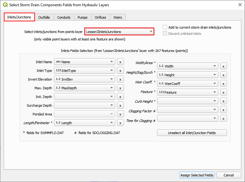Open the points layer dropdown Lesson3InletsJunctions
245x182 pixels.
119,31
